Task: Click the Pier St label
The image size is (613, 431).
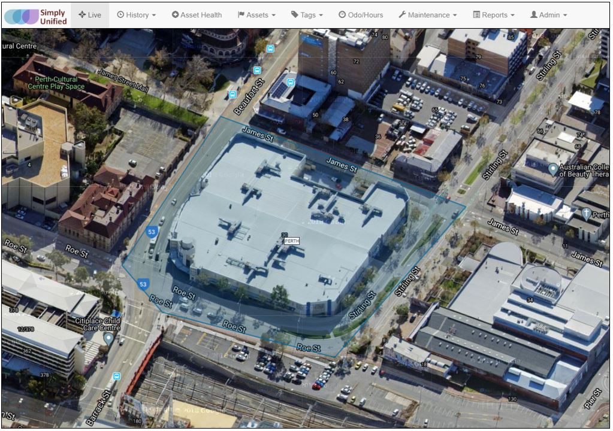Action: tap(593, 399)
